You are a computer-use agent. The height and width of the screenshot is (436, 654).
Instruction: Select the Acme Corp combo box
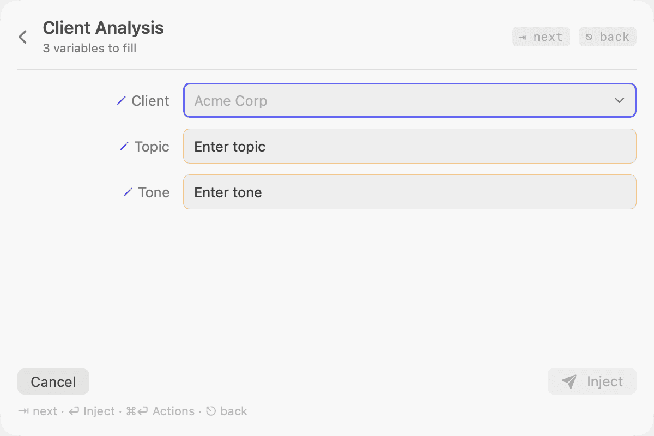(x=410, y=100)
